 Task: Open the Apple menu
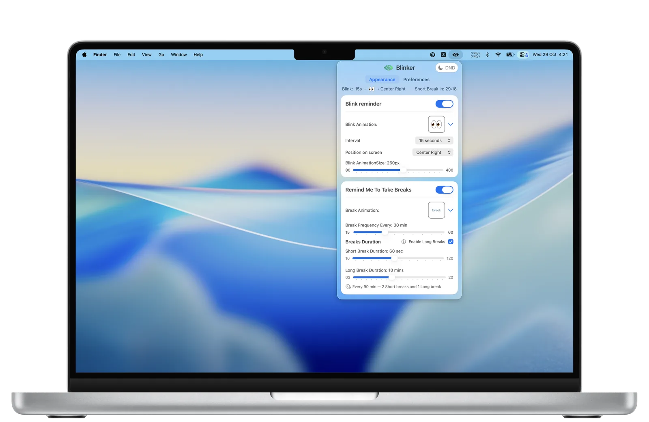pos(84,54)
